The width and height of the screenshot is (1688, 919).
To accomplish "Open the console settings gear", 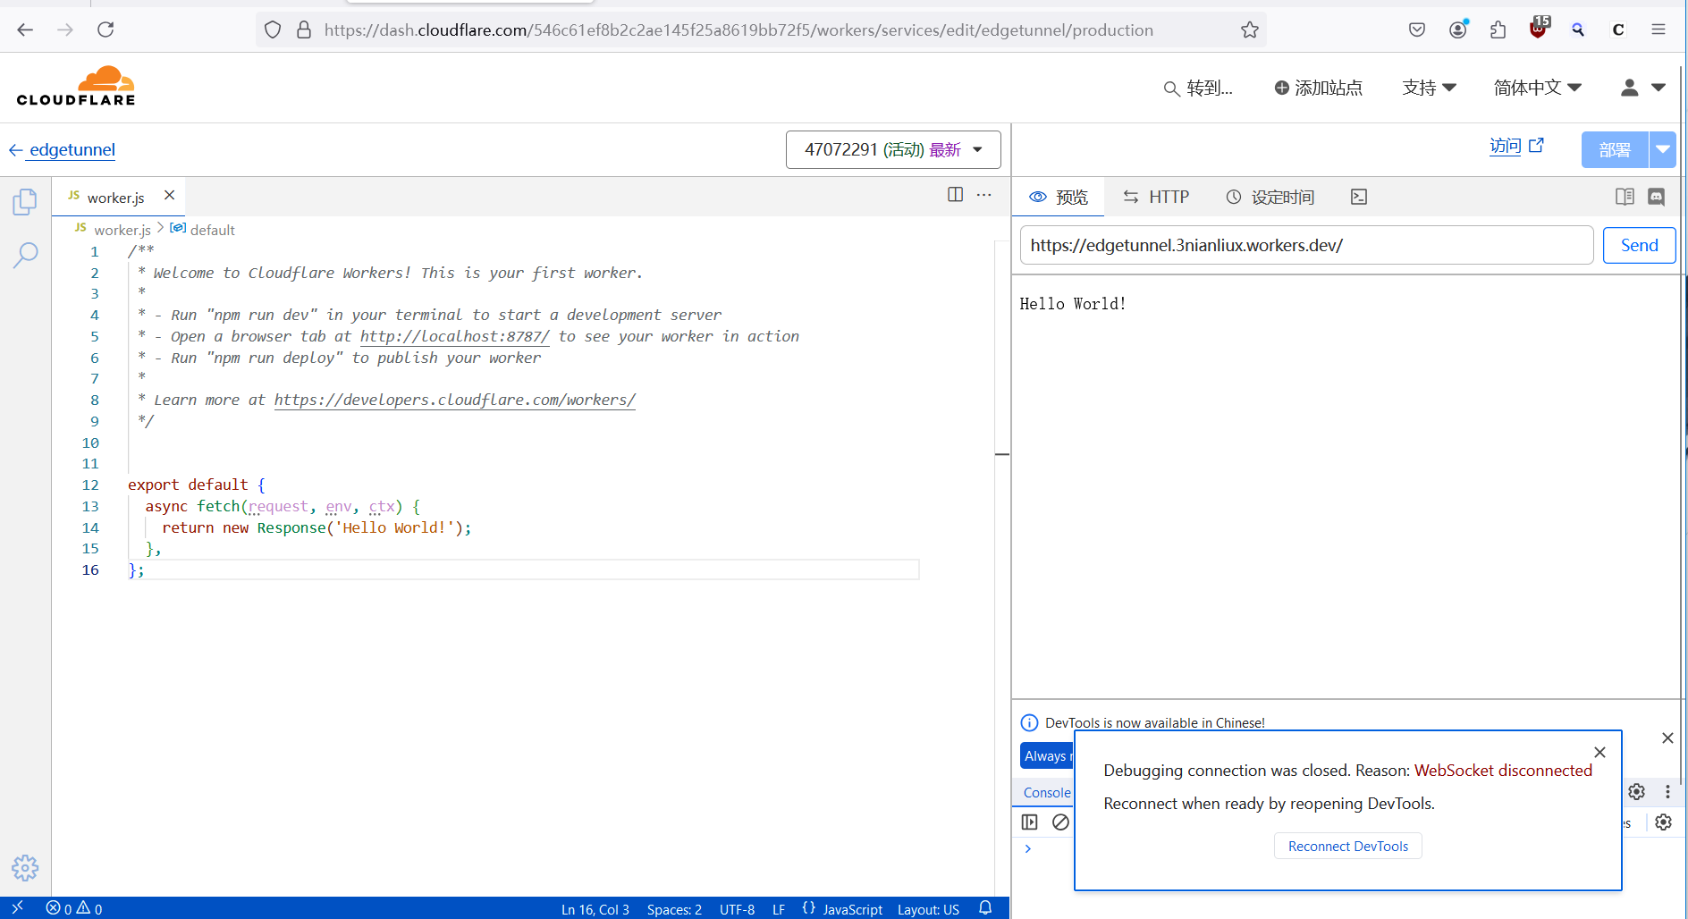I will point(1664,822).
